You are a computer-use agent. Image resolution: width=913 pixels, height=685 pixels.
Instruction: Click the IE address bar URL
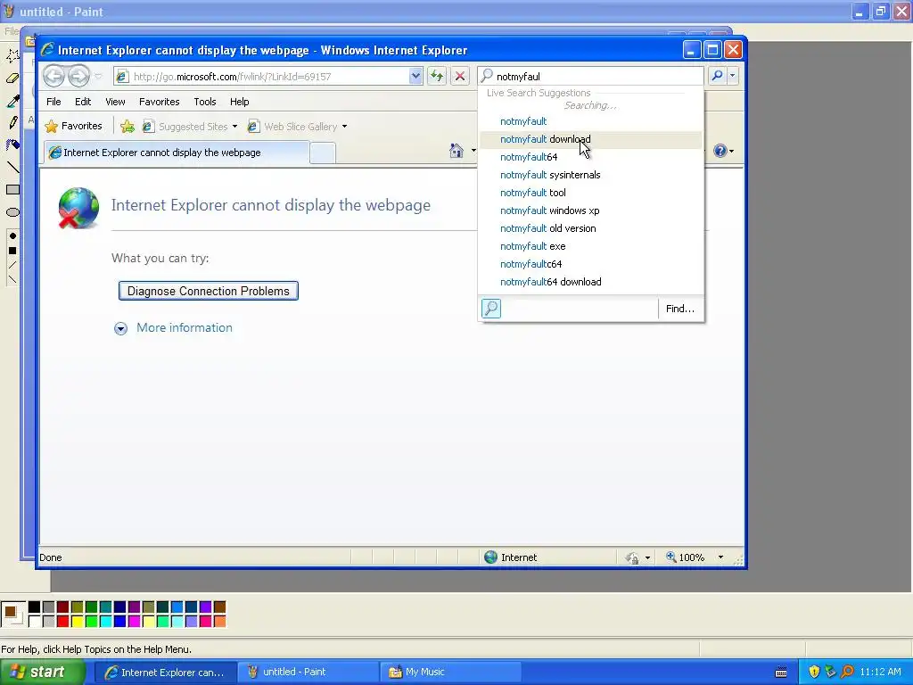tap(261, 77)
